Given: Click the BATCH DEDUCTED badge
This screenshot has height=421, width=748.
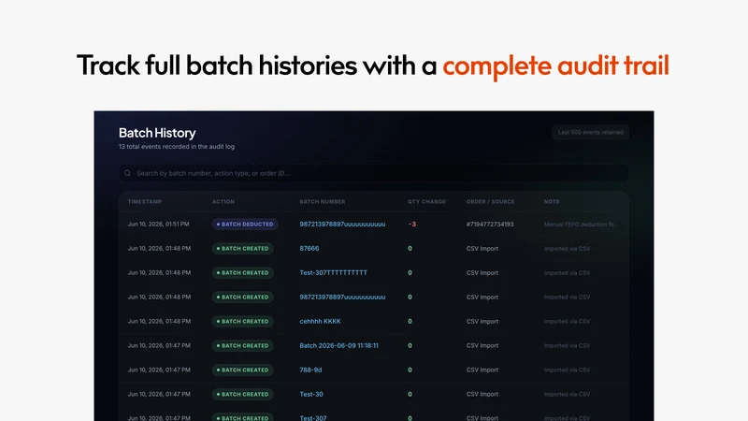Looking at the screenshot, I should pos(245,225).
